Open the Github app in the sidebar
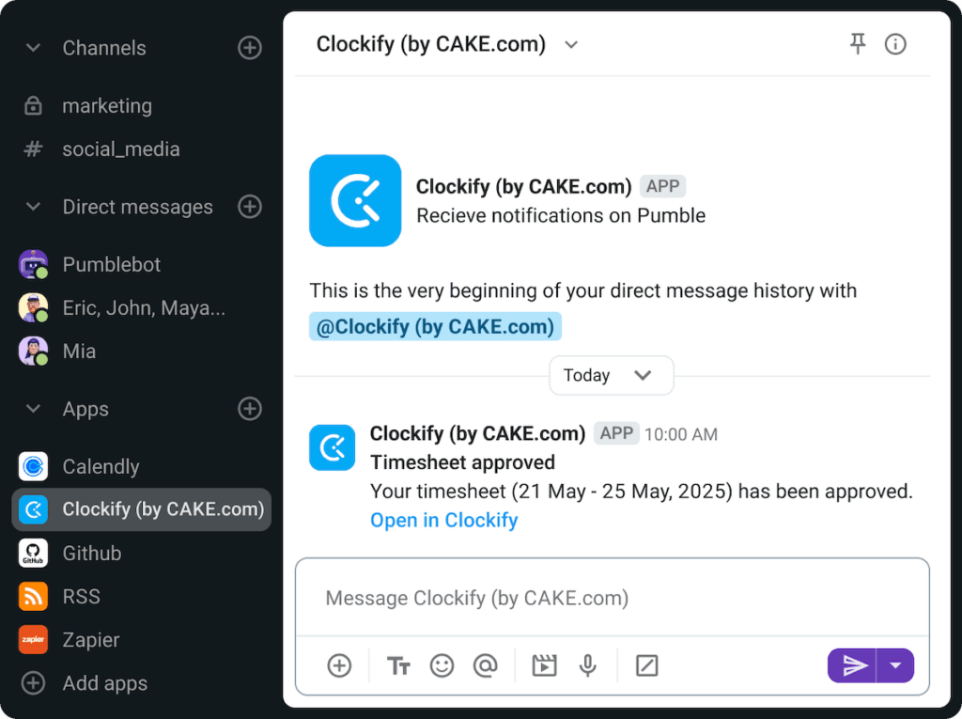962x719 pixels. (x=91, y=553)
